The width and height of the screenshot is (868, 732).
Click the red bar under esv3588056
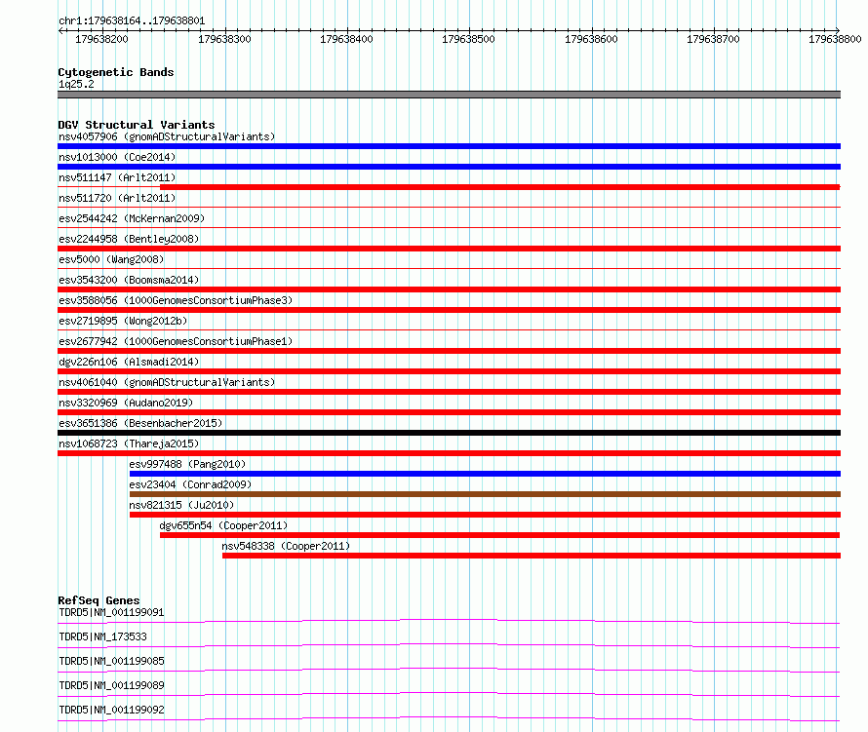[449, 310]
